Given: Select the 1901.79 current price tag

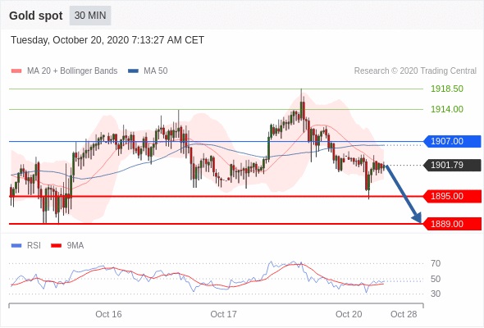Looking at the screenshot, I should (x=452, y=165).
